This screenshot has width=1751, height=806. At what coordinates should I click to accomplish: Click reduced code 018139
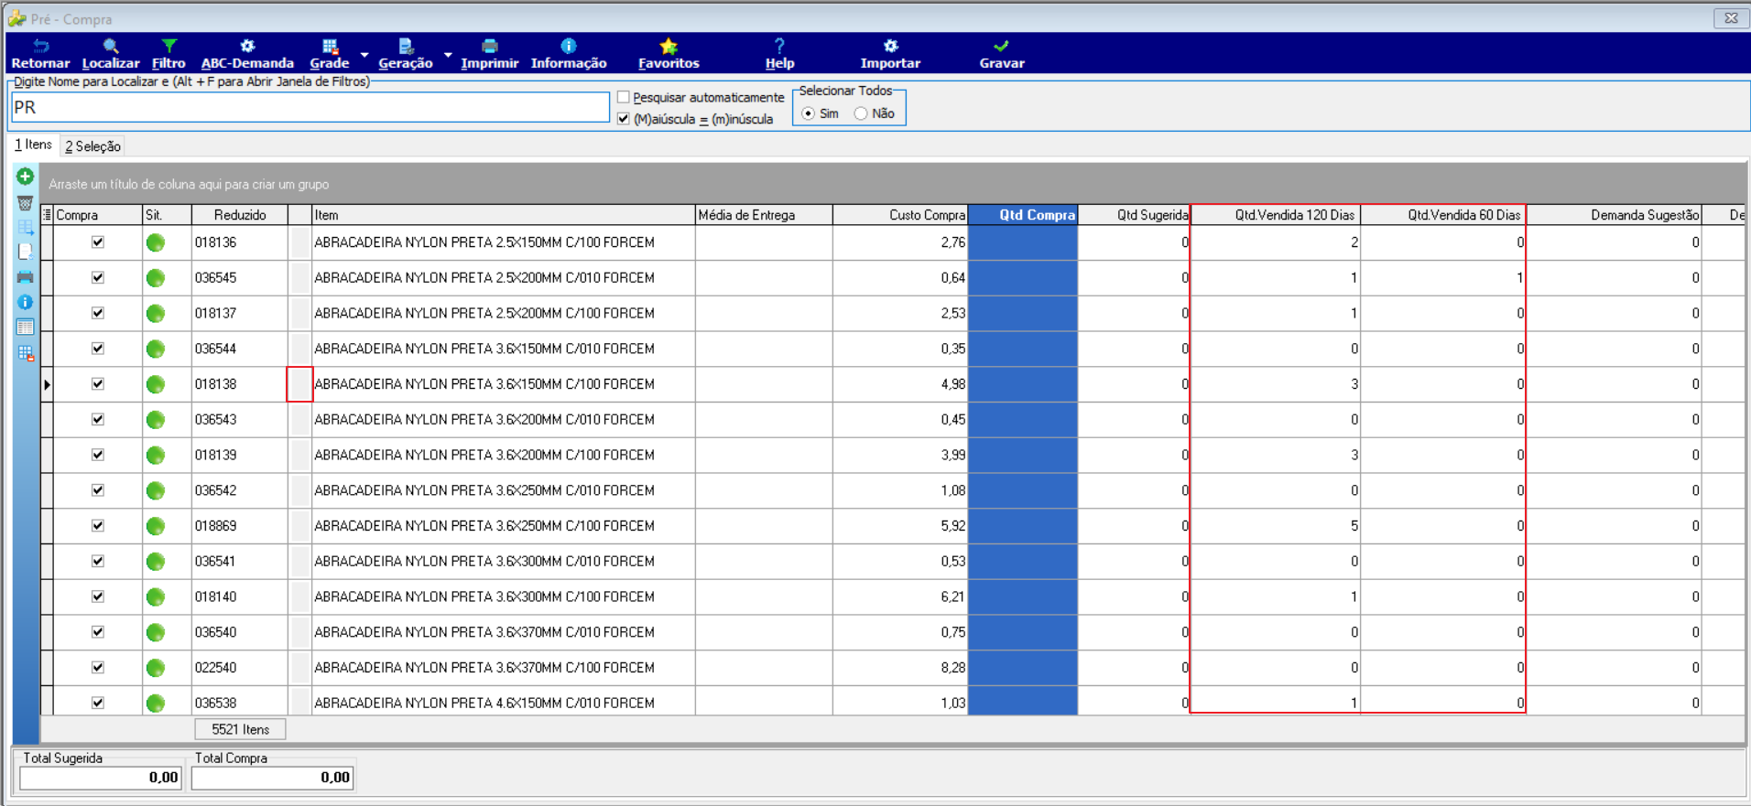(x=215, y=455)
